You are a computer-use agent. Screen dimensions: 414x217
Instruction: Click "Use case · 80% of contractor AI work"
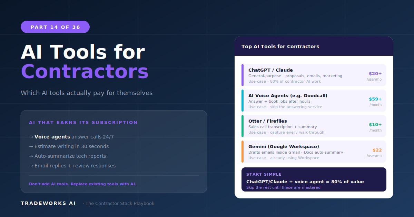click(285, 81)
